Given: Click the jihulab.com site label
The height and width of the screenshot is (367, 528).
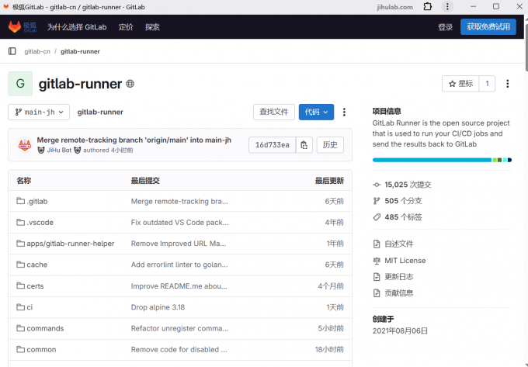Looking at the screenshot, I should click(x=394, y=7).
